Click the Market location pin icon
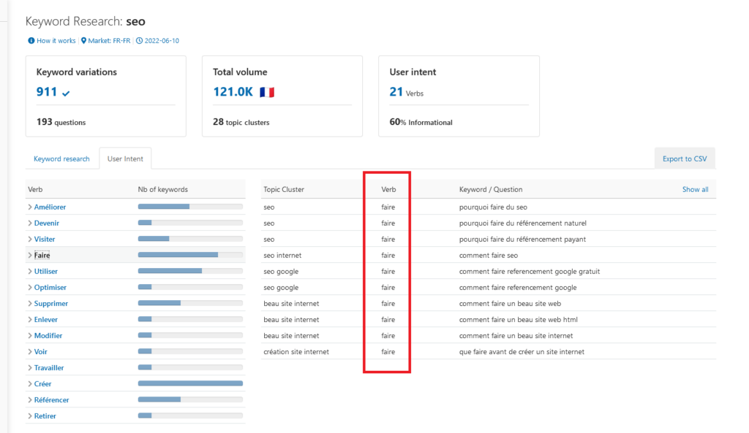The height and width of the screenshot is (433, 749). [83, 41]
